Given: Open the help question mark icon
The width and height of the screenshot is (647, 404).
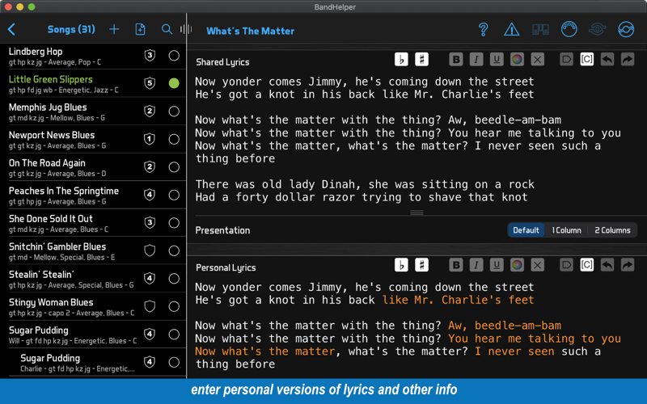Looking at the screenshot, I should (x=483, y=30).
